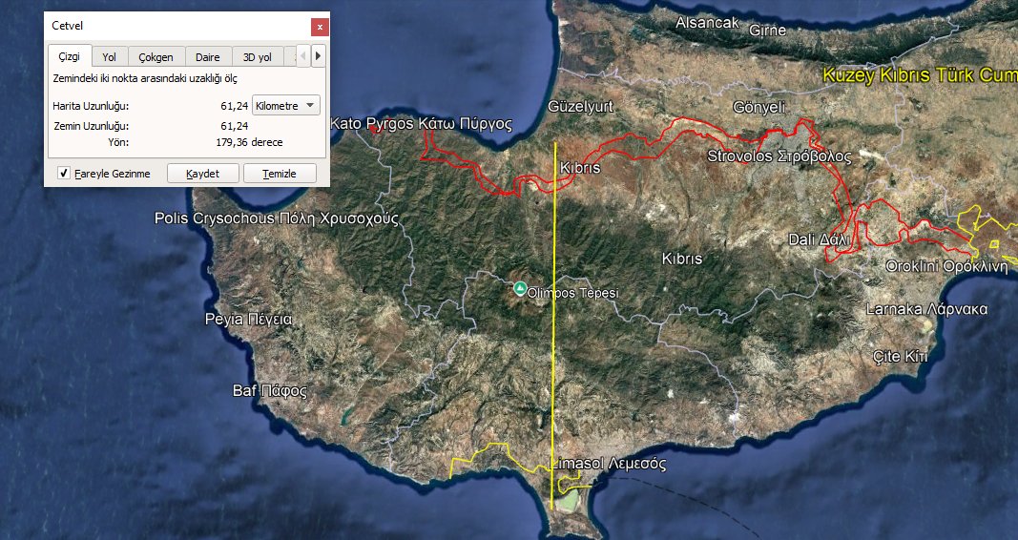
Task: Click the Polis Crysochous label
Action: 277,218
